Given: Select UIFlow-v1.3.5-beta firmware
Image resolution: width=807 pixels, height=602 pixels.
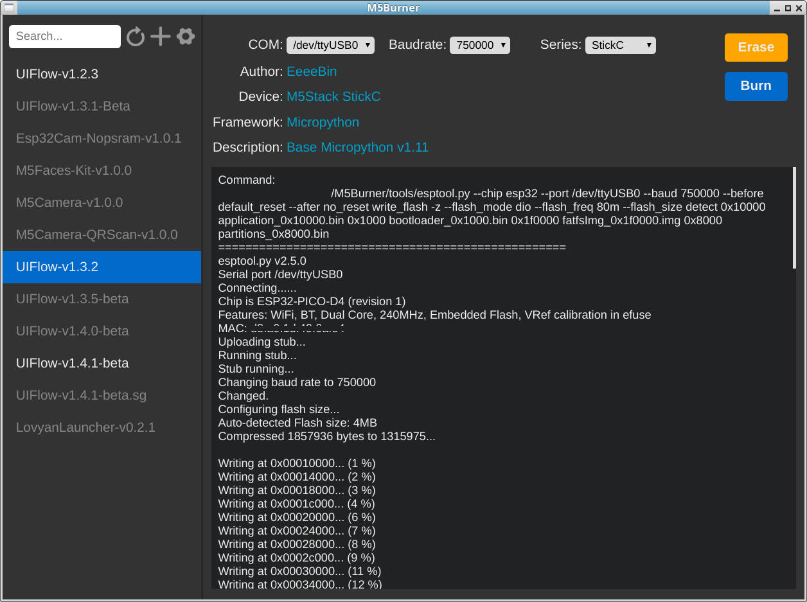Looking at the screenshot, I should pos(102,299).
